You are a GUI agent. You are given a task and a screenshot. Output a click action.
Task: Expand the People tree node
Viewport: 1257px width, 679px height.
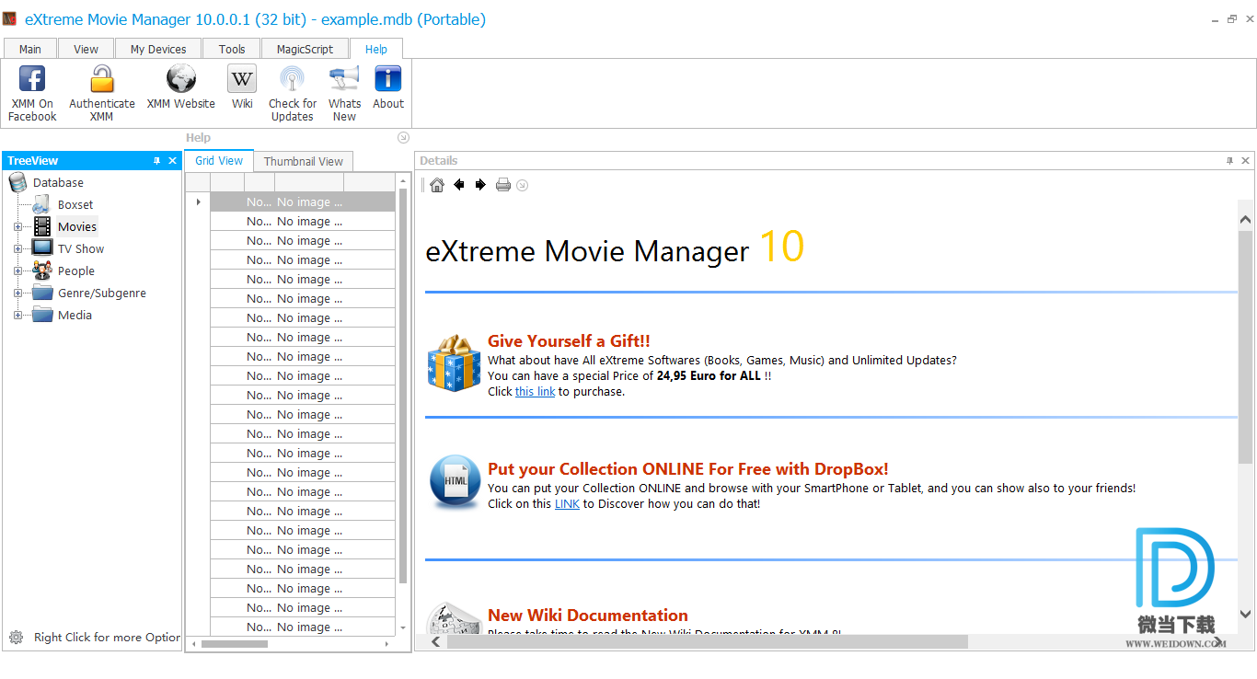coord(17,271)
